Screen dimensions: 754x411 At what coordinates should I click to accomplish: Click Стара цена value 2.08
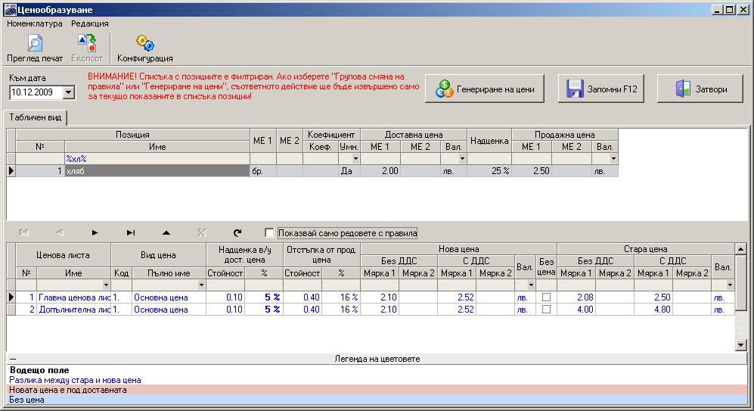coord(576,297)
